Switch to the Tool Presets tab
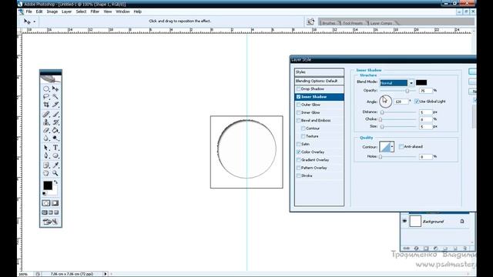 coord(353,23)
